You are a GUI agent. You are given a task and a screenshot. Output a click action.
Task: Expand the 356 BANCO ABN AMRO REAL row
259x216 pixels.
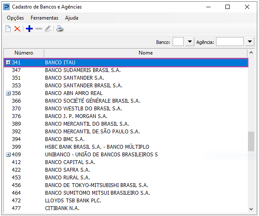pos(8,93)
